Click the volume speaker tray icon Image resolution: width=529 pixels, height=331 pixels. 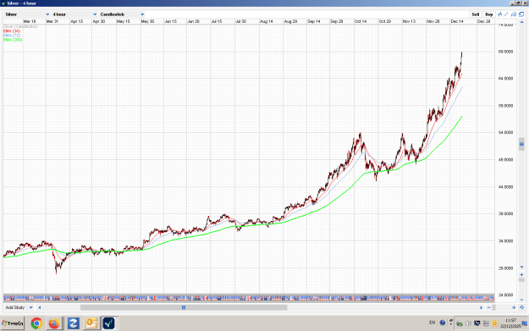tap(468, 323)
